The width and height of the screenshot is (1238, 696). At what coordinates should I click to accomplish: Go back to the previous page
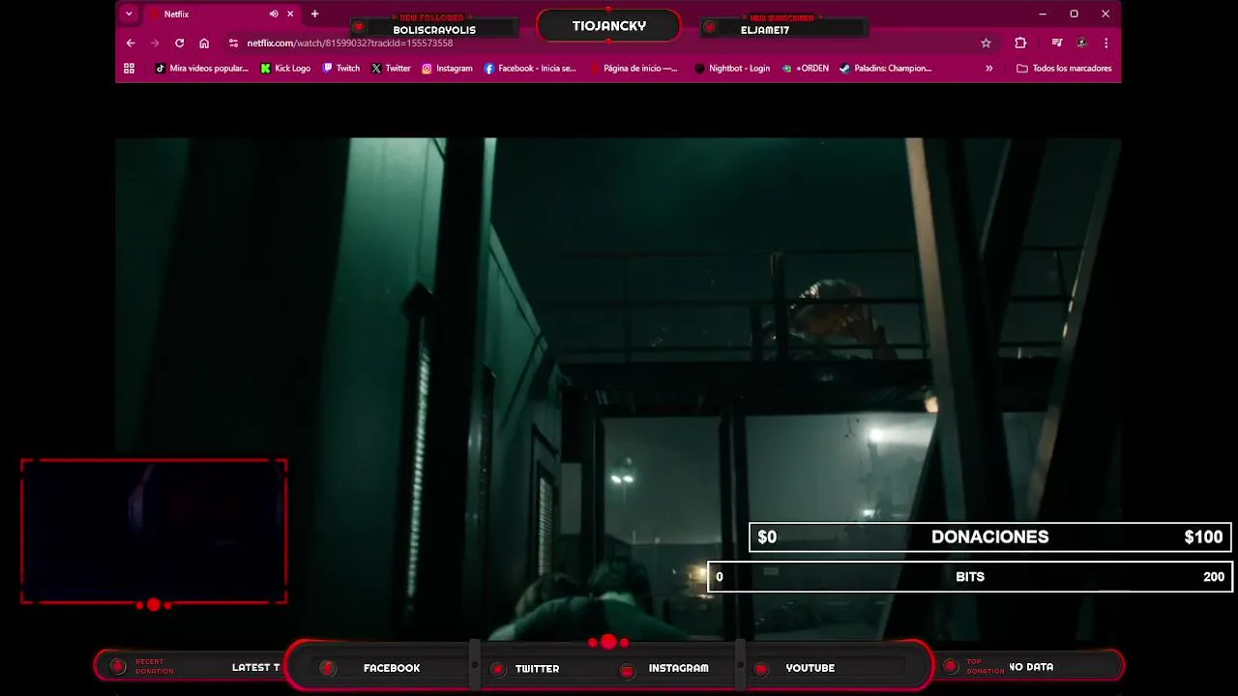(131, 43)
